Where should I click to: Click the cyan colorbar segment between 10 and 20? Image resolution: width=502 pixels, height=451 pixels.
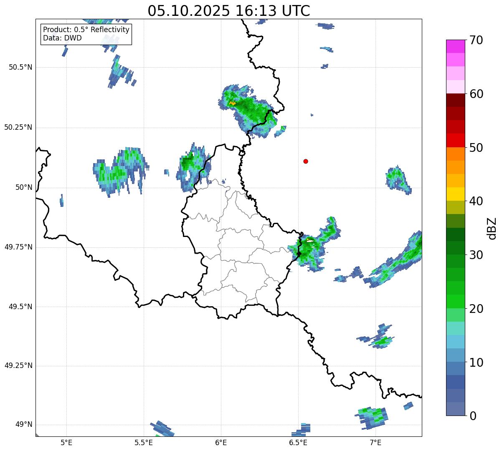(x=456, y=342)
